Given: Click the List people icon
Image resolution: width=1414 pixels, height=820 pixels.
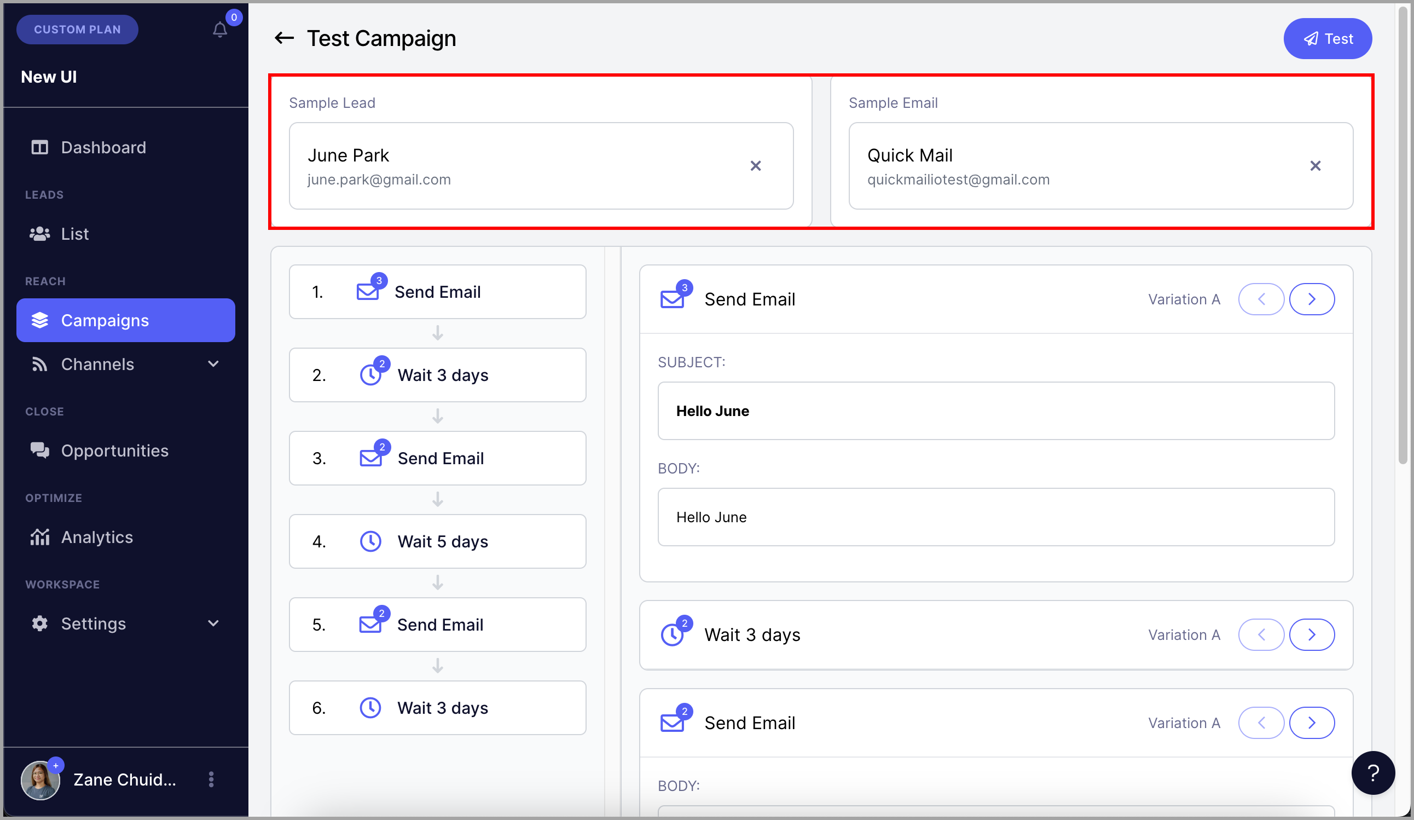Looking at the screenshot, I should click(x=39, y=234).
